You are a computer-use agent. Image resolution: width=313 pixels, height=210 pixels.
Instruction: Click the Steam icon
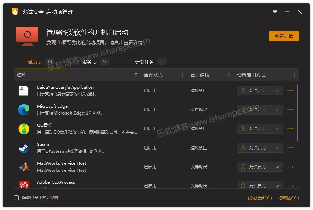click(24, 148)
